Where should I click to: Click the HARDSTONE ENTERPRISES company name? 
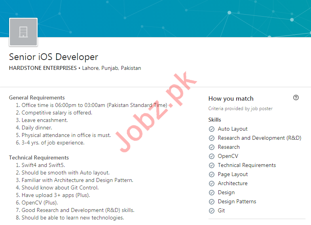coord(43,68)
